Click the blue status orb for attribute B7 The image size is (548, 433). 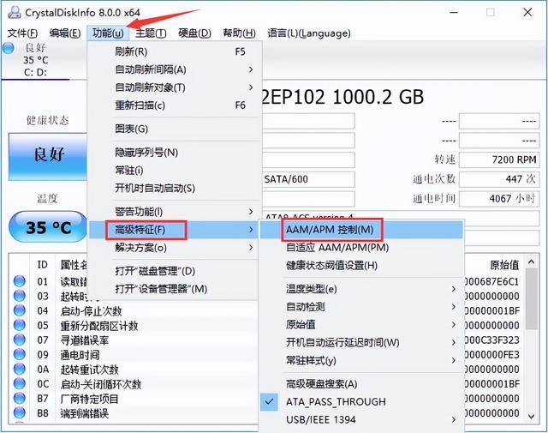(20, 399)
